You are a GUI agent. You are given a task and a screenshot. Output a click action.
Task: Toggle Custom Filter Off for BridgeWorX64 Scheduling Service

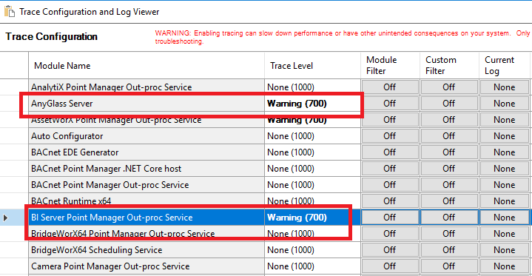[449, 250]
